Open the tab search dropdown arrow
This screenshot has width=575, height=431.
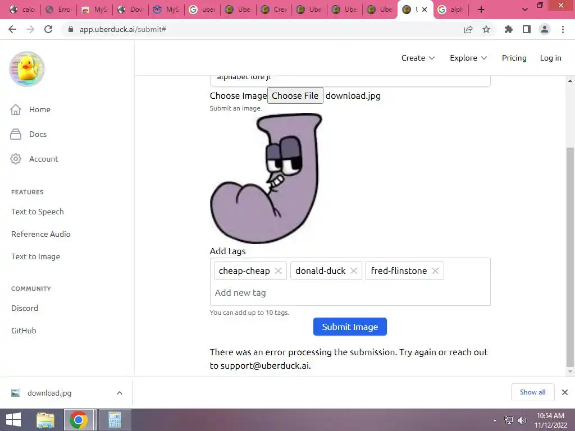(x=525, y=10)
